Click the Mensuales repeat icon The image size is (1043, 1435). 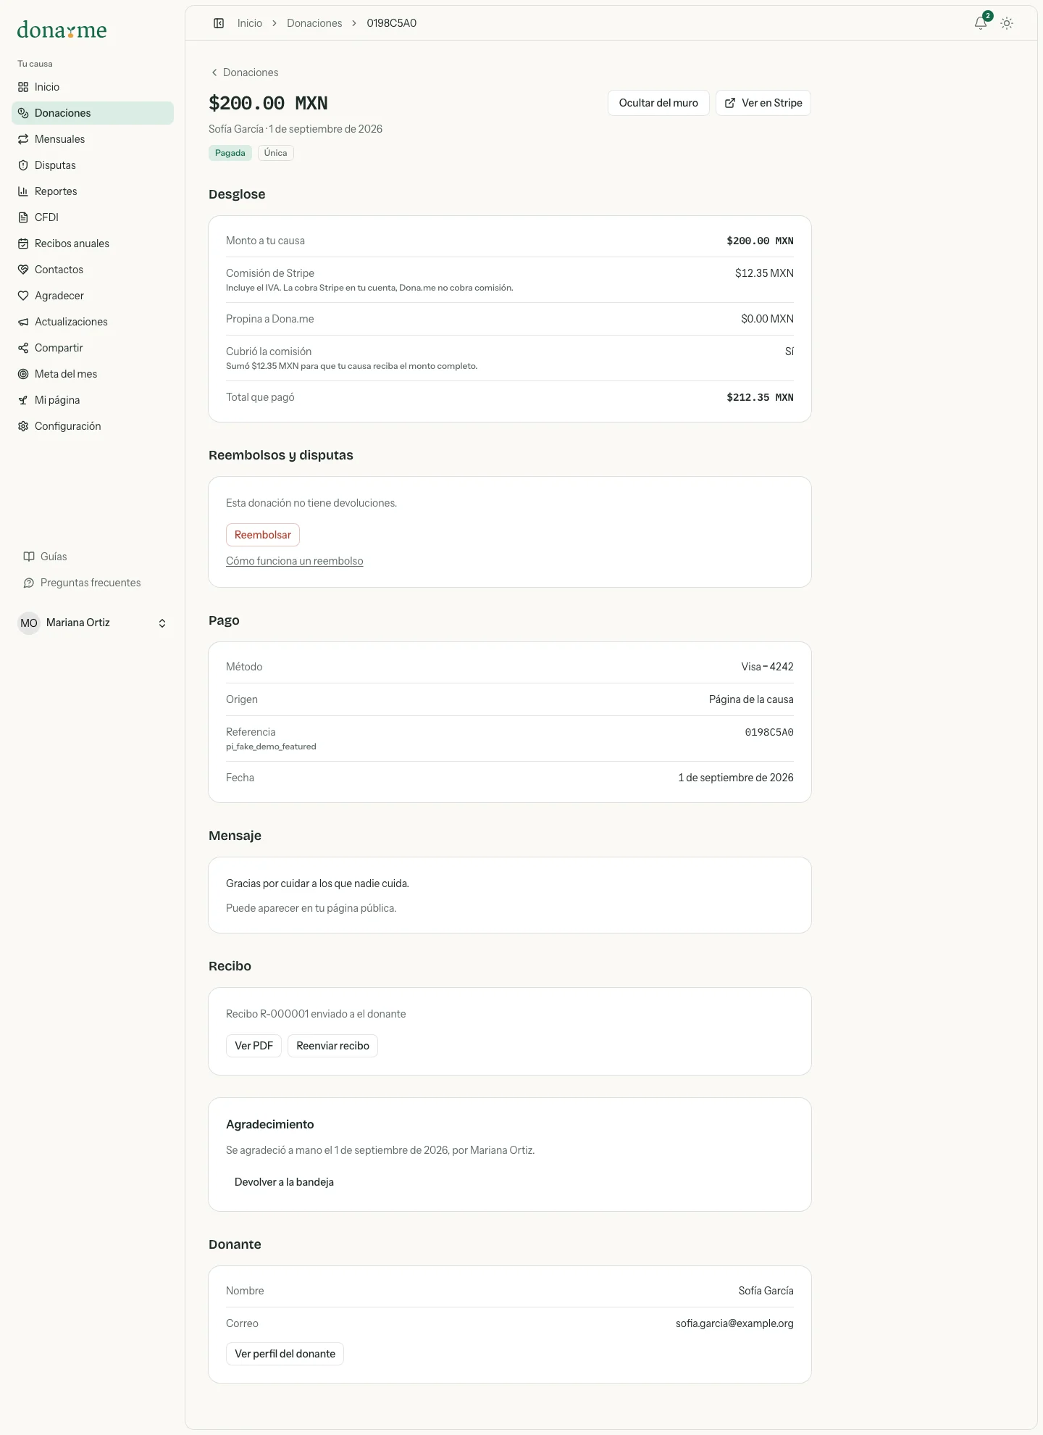click(23, 139)
